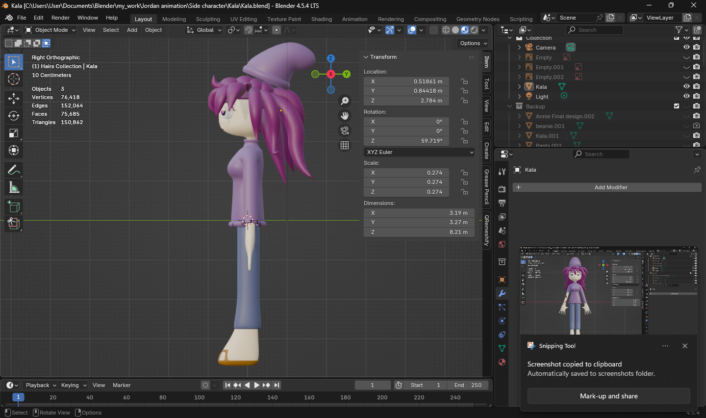Click the pan view hand icon
706x418 pixels.
pyautogui.click(x=345, y=116)
